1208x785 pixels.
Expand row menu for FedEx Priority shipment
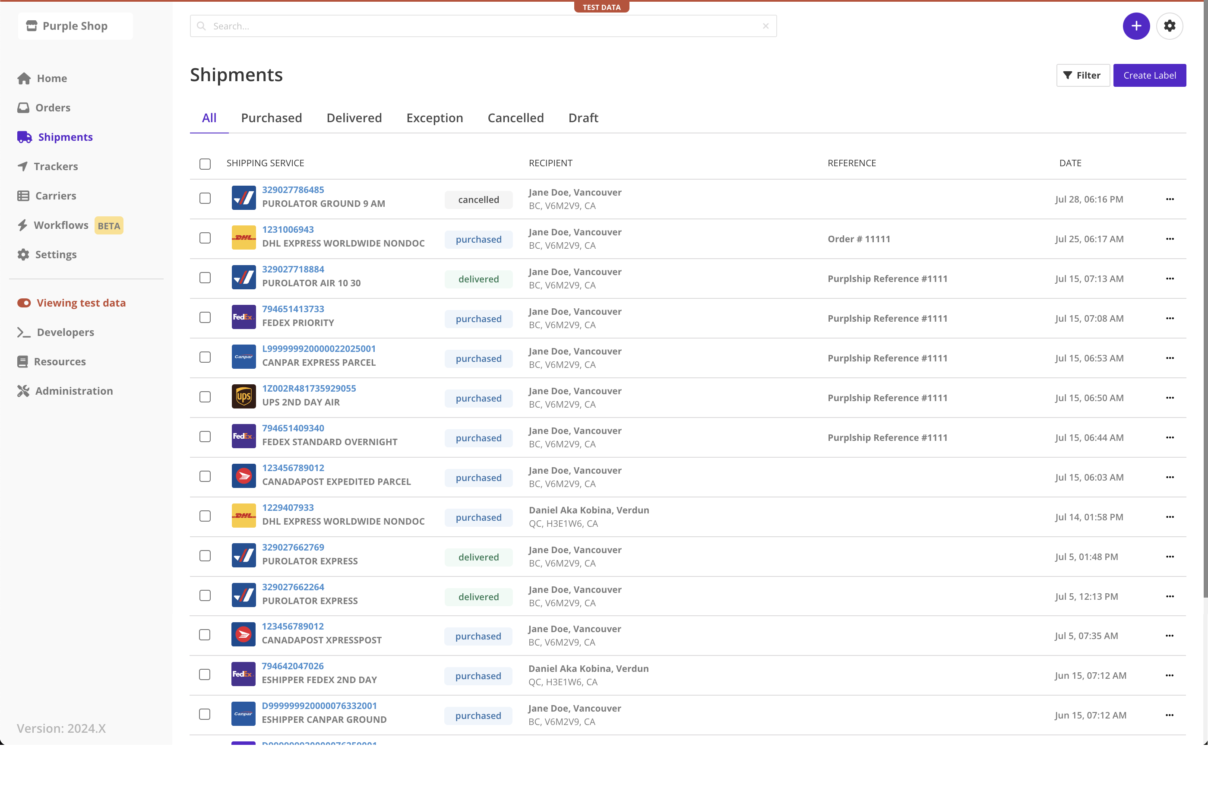pos(1170,318)
